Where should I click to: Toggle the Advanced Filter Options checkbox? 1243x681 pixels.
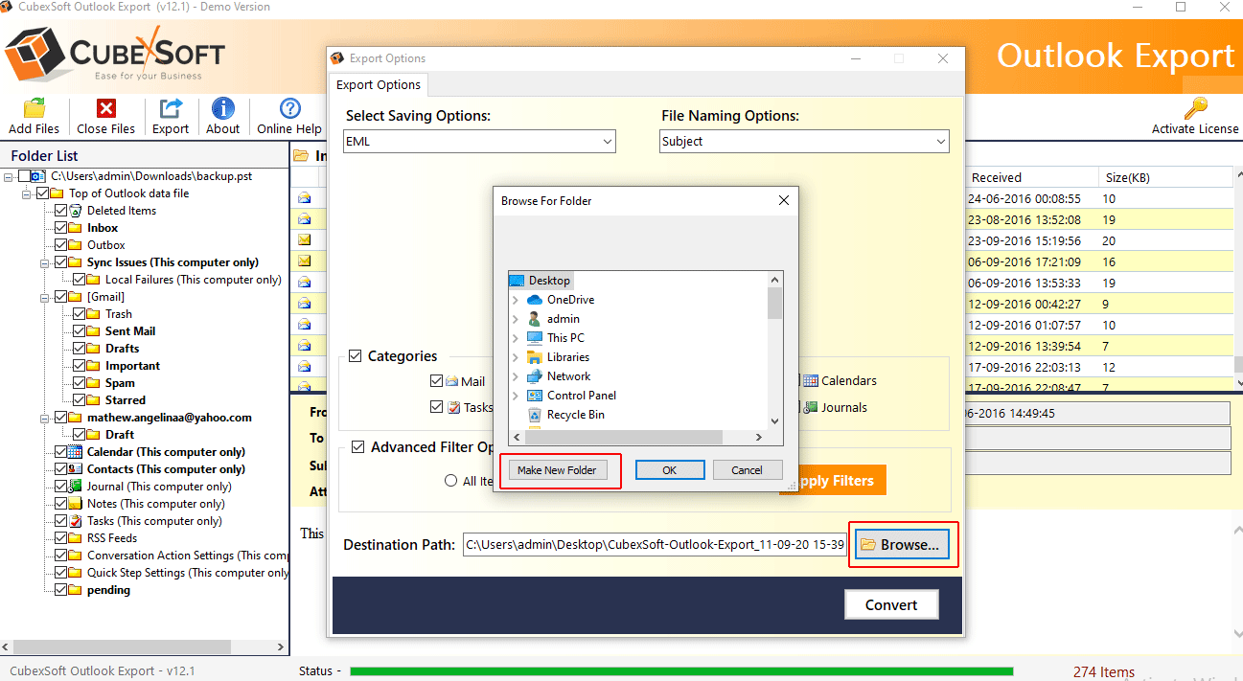[357, 447]
